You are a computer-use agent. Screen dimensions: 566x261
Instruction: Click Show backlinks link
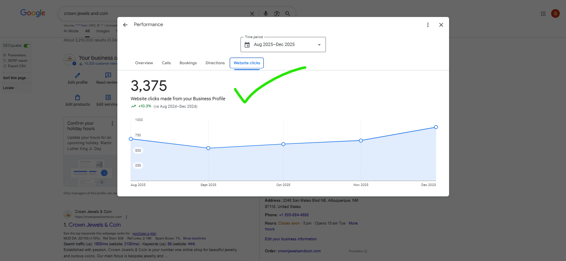click(194, 239)
